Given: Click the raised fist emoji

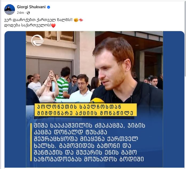Looking at the screenshot, I should click(x=76, y=20).
